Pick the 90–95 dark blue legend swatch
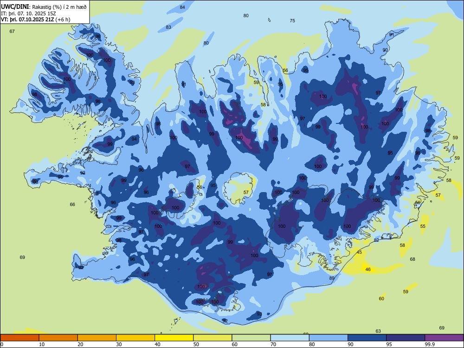This screenshot has height=348, width=464. [367, 338]
